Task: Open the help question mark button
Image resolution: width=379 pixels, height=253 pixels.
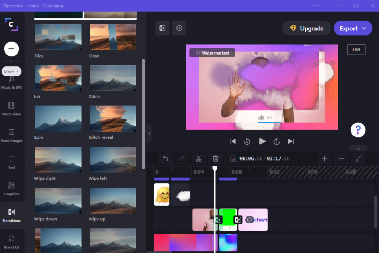Action: tap(358, 130)
